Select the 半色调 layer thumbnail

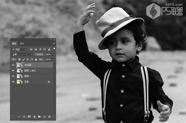(20, 65)
